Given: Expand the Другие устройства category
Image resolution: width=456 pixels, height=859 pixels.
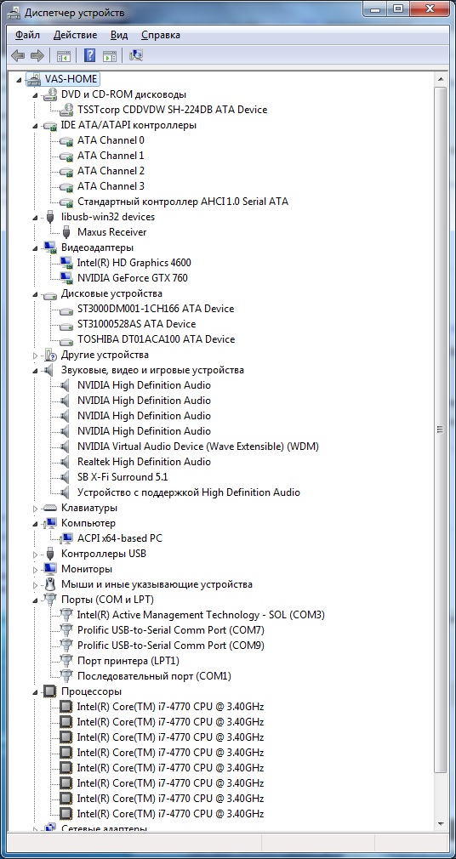Looking at the screenshot, I should (36, 355).
